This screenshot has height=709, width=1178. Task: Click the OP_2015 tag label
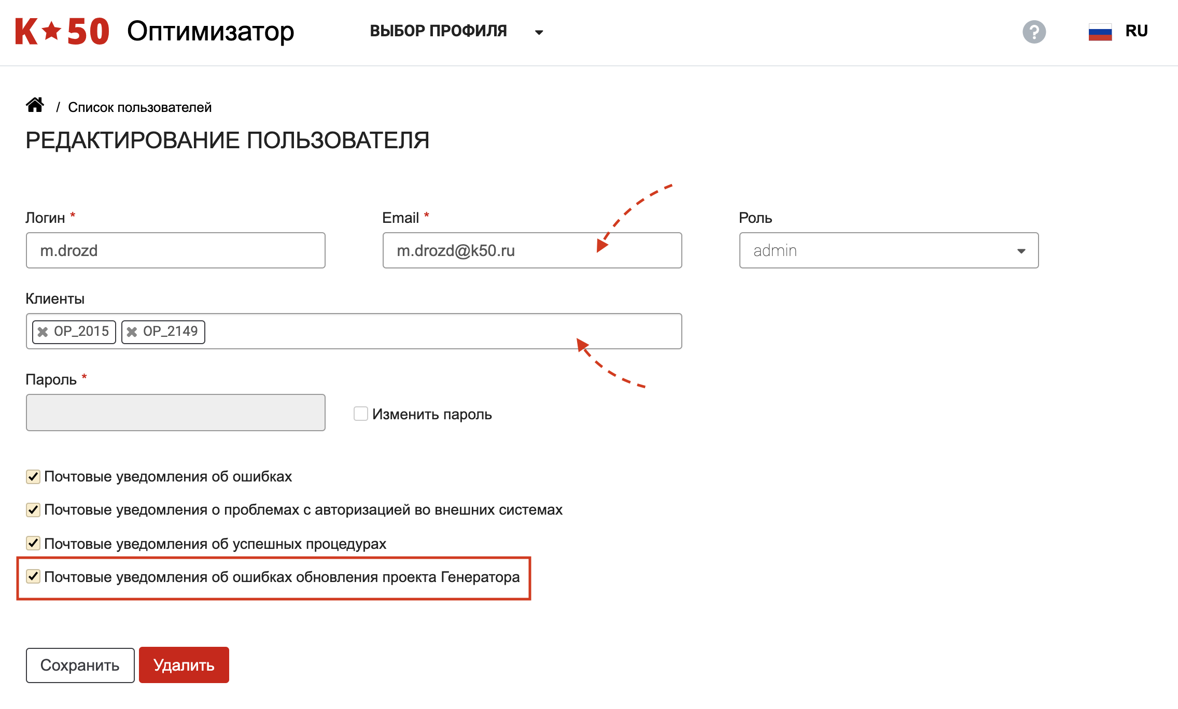click(81, 331)
